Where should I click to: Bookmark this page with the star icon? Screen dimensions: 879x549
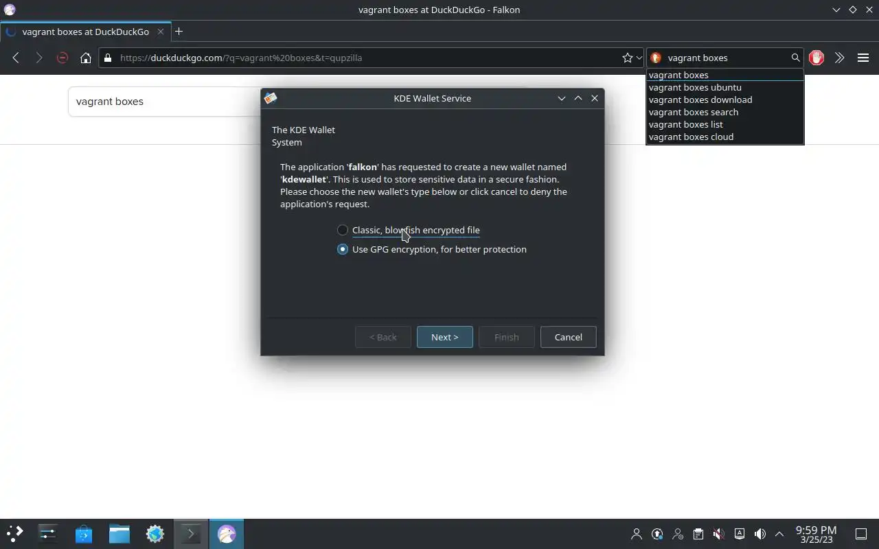pos(627,58)
